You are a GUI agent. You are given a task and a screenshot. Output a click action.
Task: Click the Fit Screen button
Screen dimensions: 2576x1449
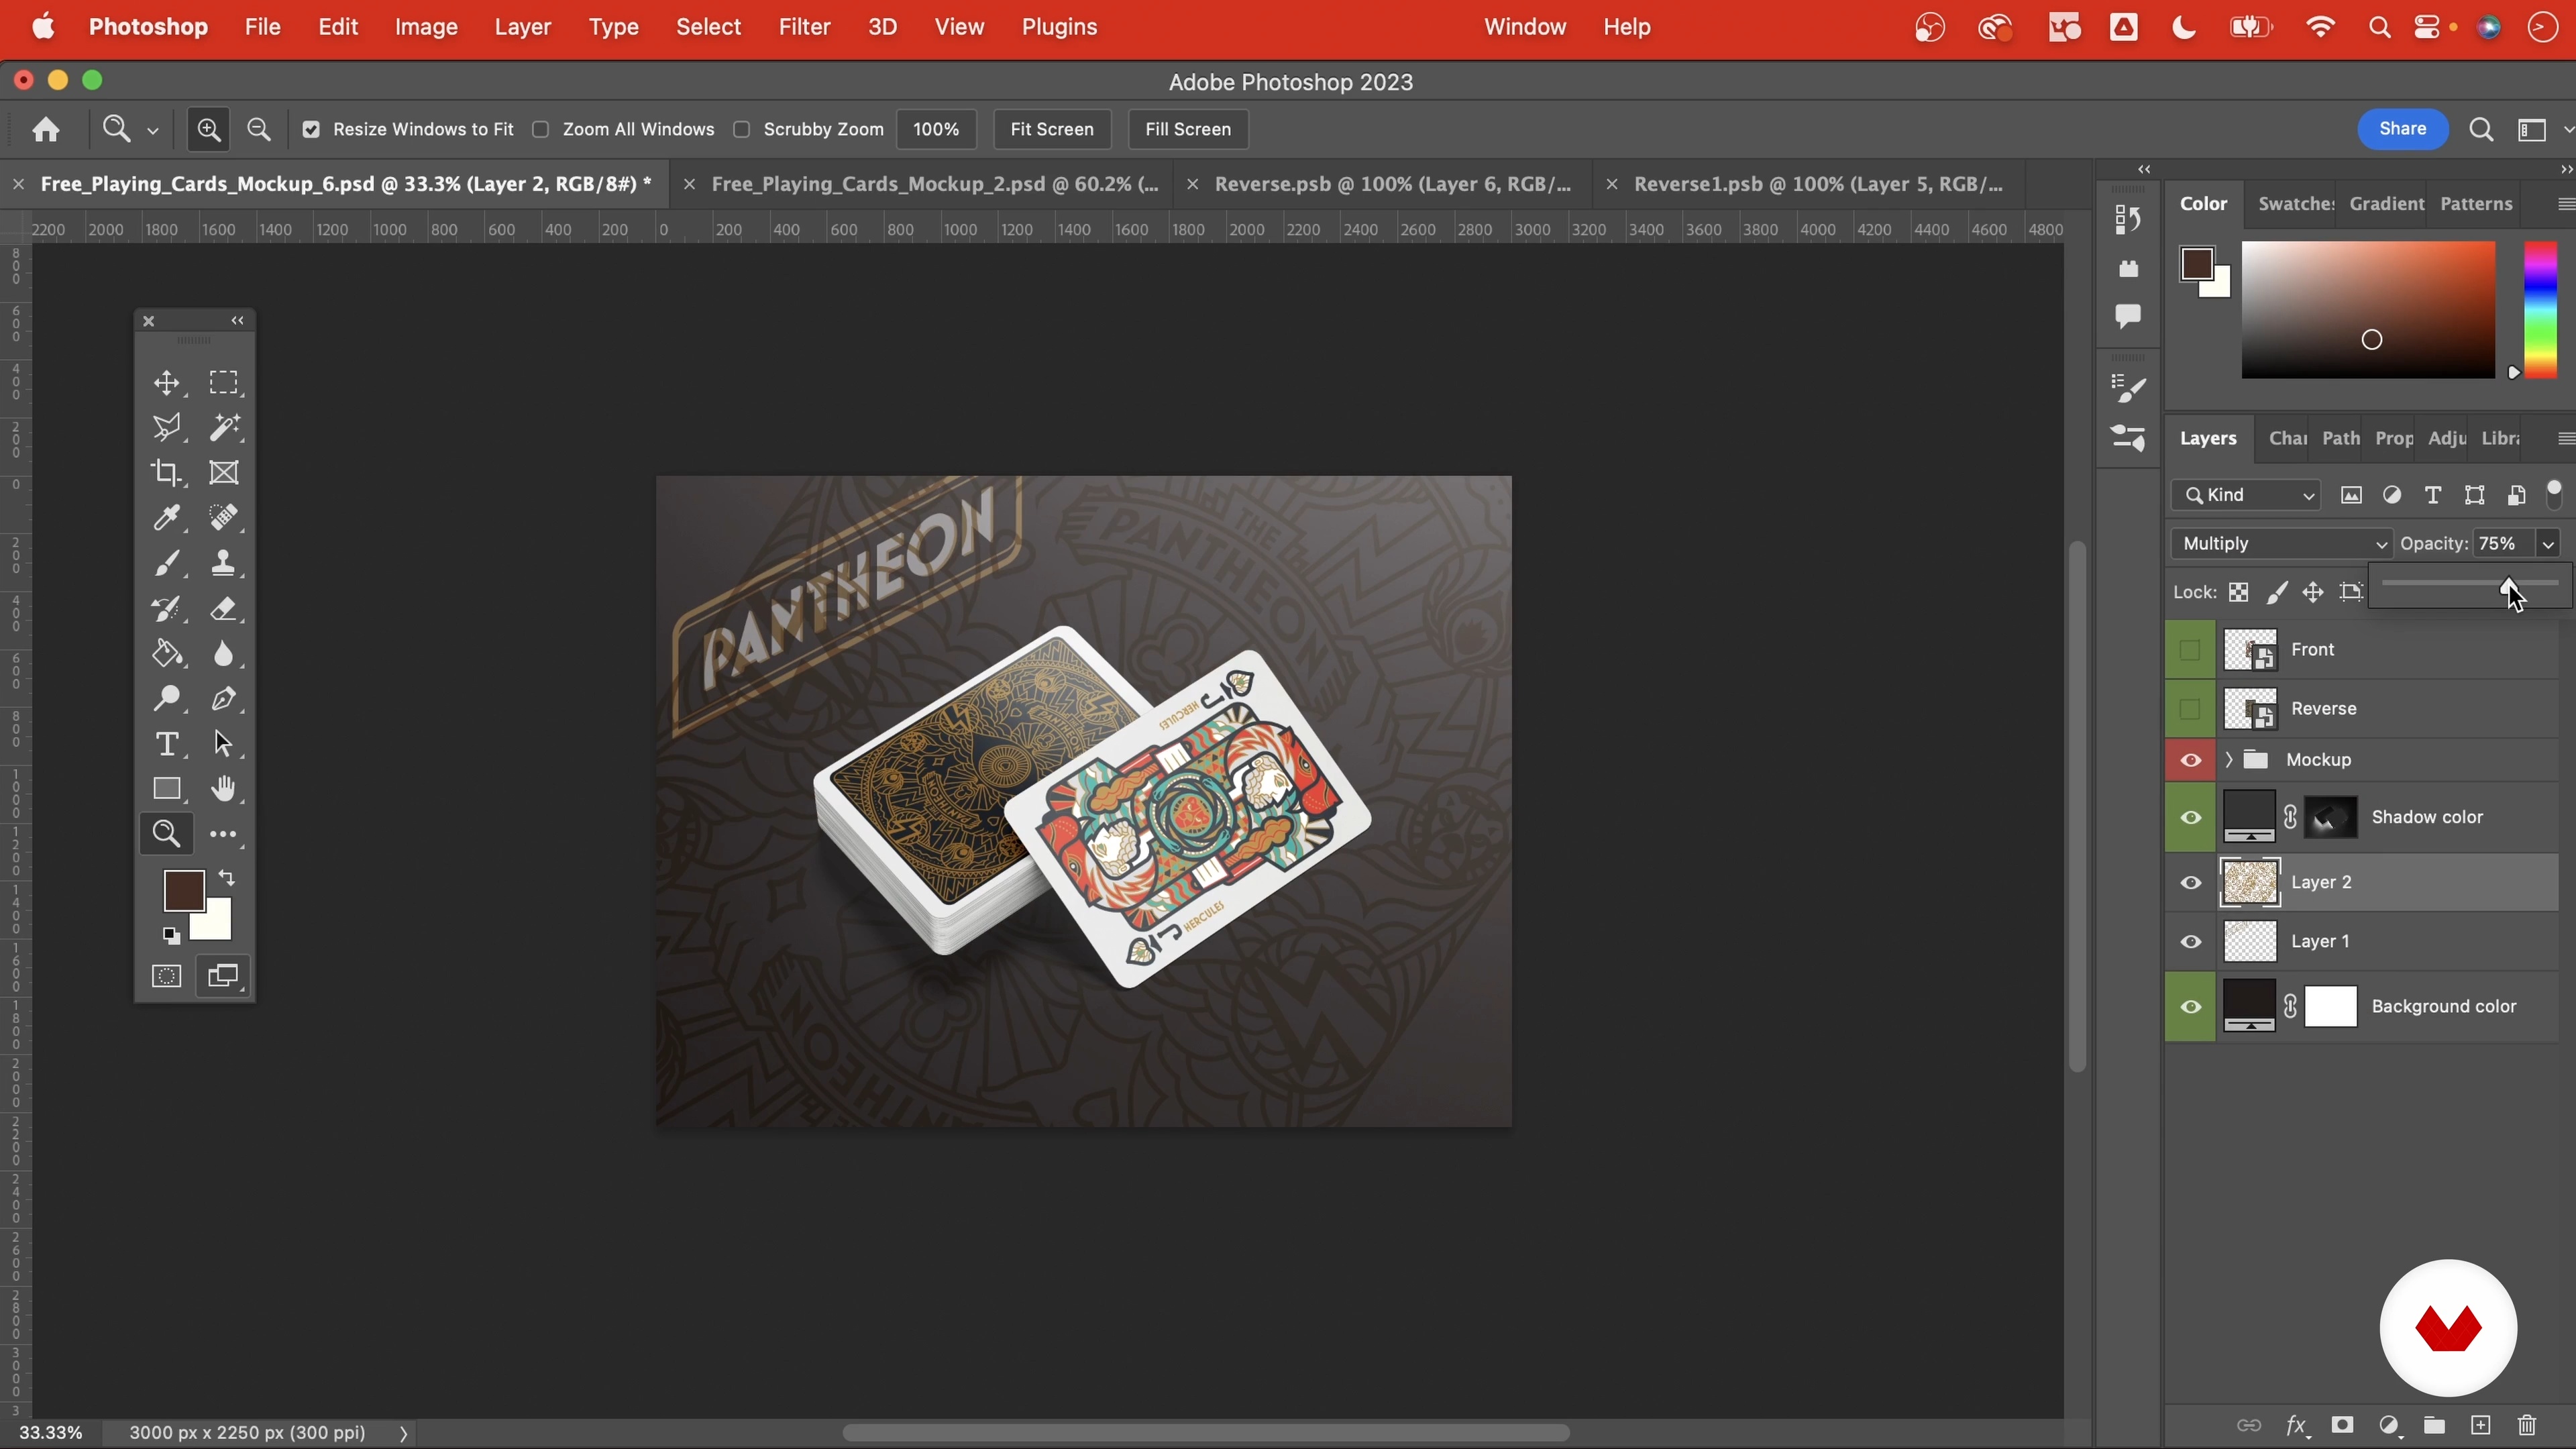[1052, 130]
